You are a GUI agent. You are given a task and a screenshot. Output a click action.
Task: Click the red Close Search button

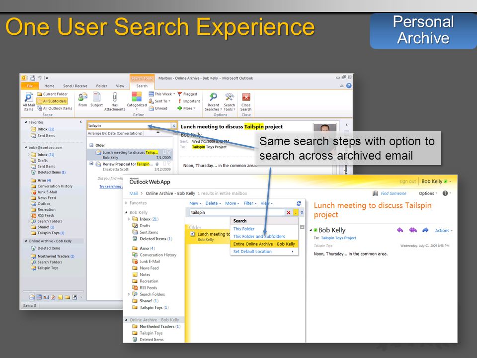(x=246, y=102)
